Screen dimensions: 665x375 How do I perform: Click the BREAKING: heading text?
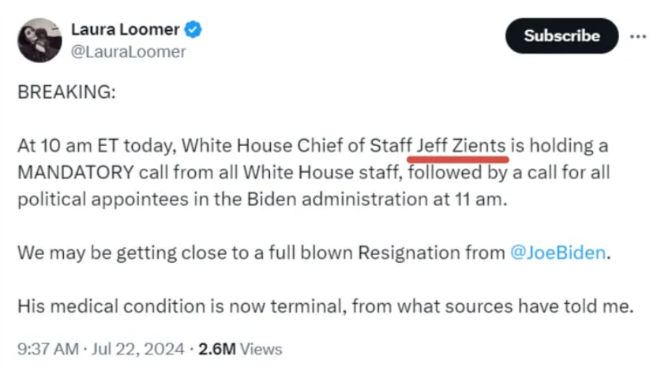[66, 92]
